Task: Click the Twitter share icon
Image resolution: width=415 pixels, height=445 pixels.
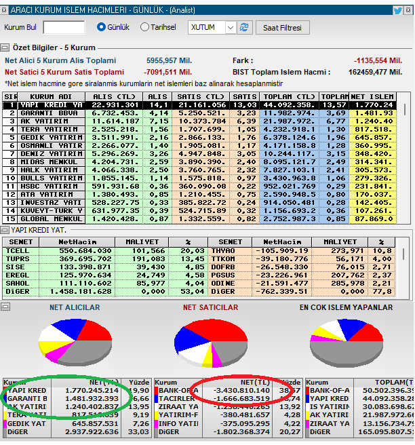Action: (397, 10)
